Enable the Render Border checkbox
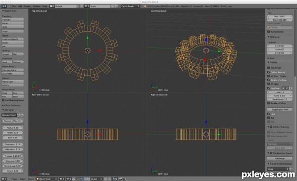Viewport: 297px width, 181px height. [x=269, y=32]
